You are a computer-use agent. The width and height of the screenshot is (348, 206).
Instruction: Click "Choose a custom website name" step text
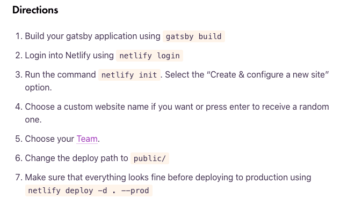(x=177, y=113)
